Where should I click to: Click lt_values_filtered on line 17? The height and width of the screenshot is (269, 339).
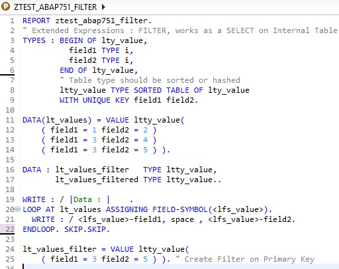click(97, 180)
